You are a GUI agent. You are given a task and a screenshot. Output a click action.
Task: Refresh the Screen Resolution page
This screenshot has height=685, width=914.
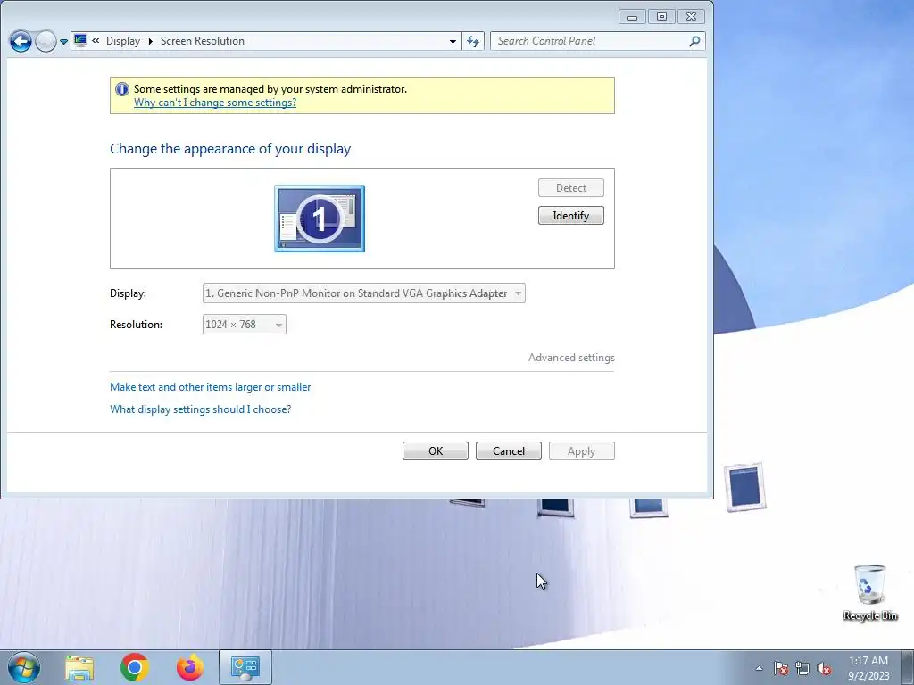[x=473, y=41]
